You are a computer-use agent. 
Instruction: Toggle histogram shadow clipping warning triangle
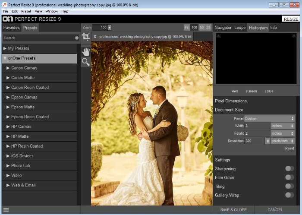tap(219, 35)
